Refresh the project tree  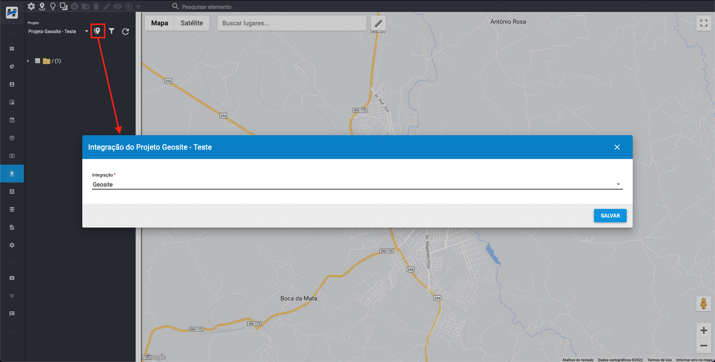tap(125, 31)
